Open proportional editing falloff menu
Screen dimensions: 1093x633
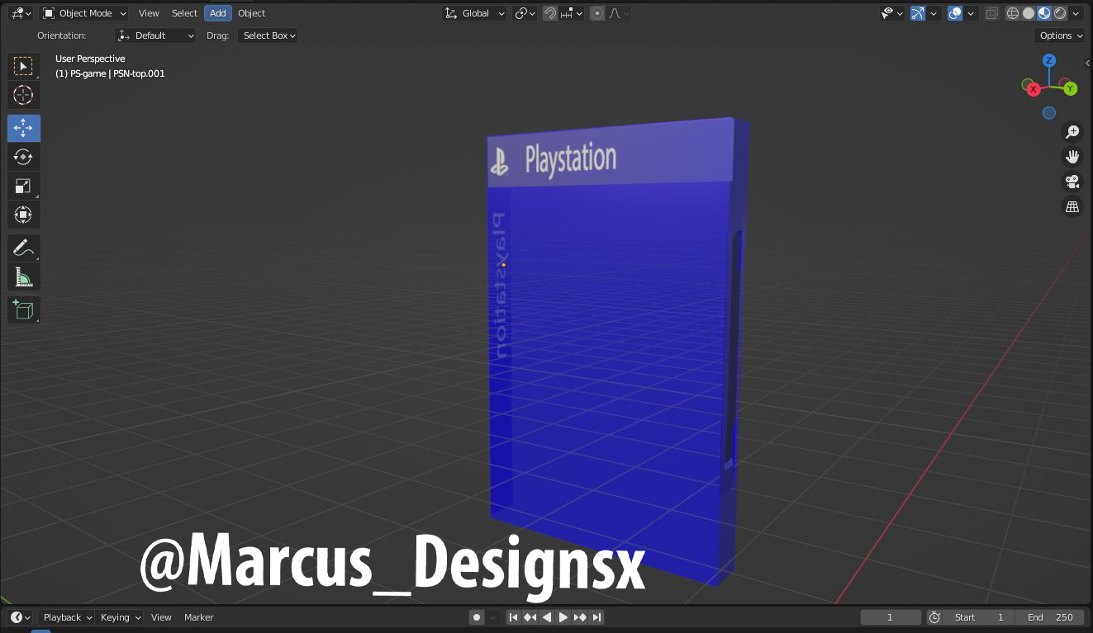click(x=619, y=13)
